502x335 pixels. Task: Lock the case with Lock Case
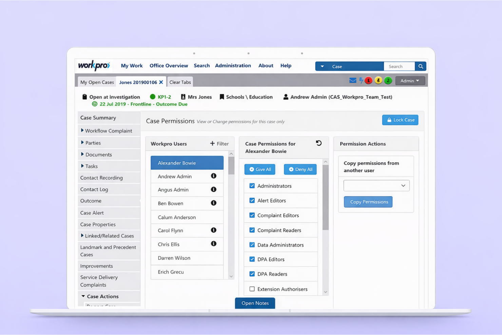click(400, 120)
